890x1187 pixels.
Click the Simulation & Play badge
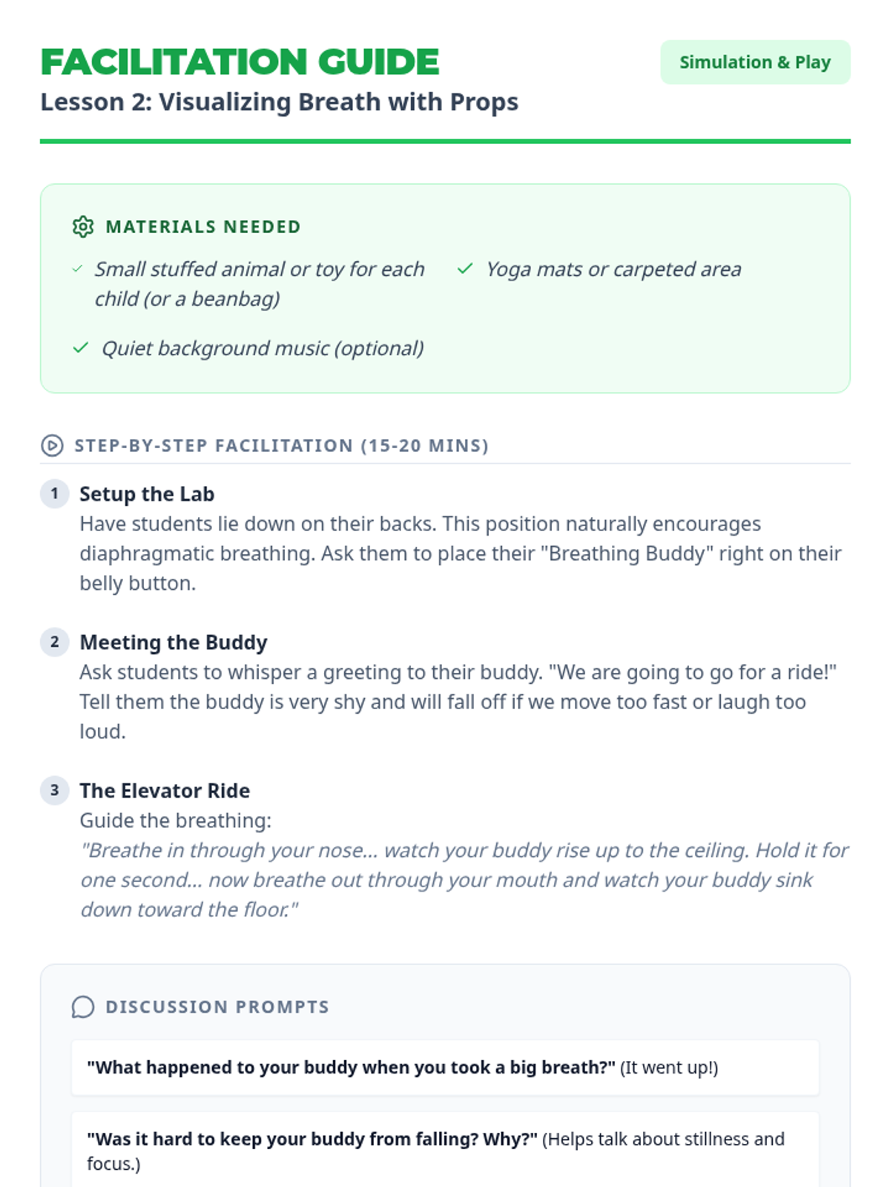click(755, 62)
